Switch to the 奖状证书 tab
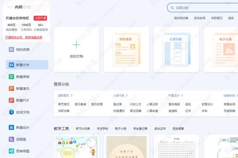238x158 pixels. 160,129
